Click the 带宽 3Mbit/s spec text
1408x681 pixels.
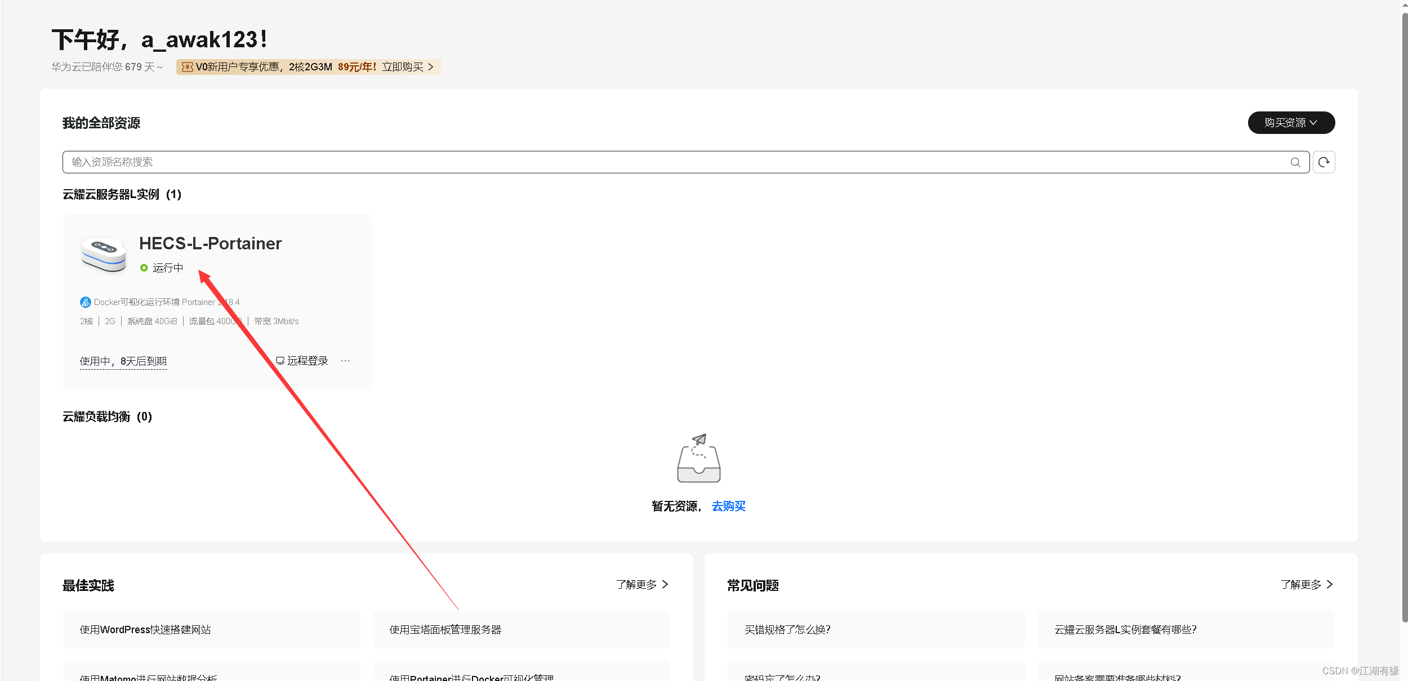point(277,321)
